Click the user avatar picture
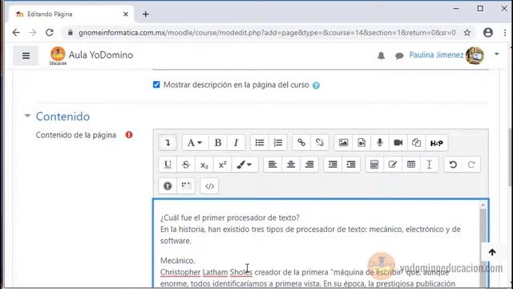 pos(475,55)
